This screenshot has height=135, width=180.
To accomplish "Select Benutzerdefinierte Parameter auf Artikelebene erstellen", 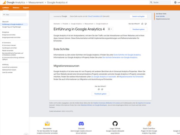I will point(13,54).
